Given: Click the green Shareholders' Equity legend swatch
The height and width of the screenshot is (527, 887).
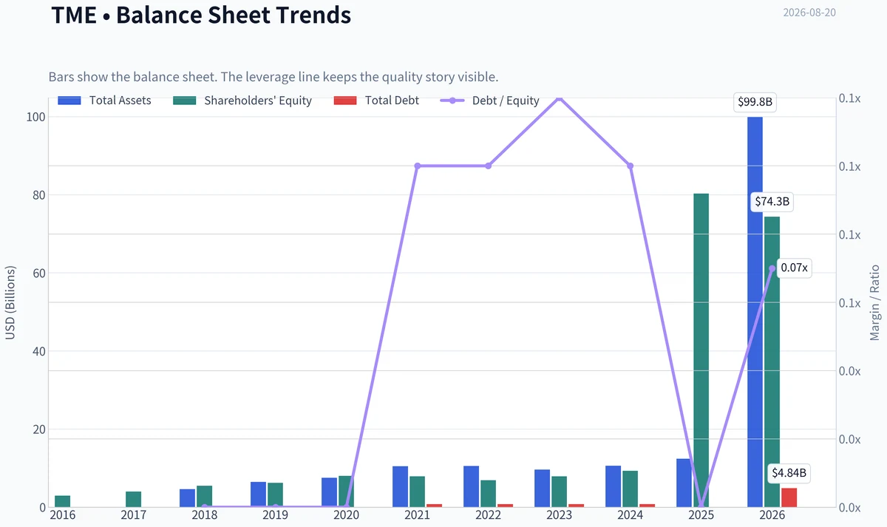Looking at the screenshot, I should pyautogui.click(x=184, y=101).
